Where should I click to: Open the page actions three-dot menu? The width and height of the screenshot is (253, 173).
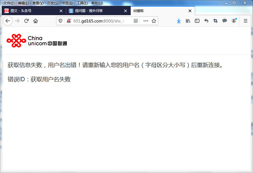(x=146, y=21)
